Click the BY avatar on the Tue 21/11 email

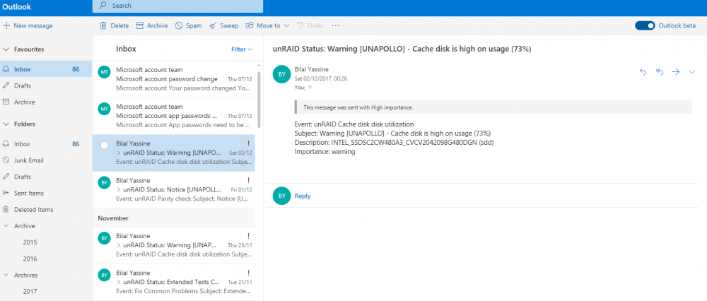[104, 274]
